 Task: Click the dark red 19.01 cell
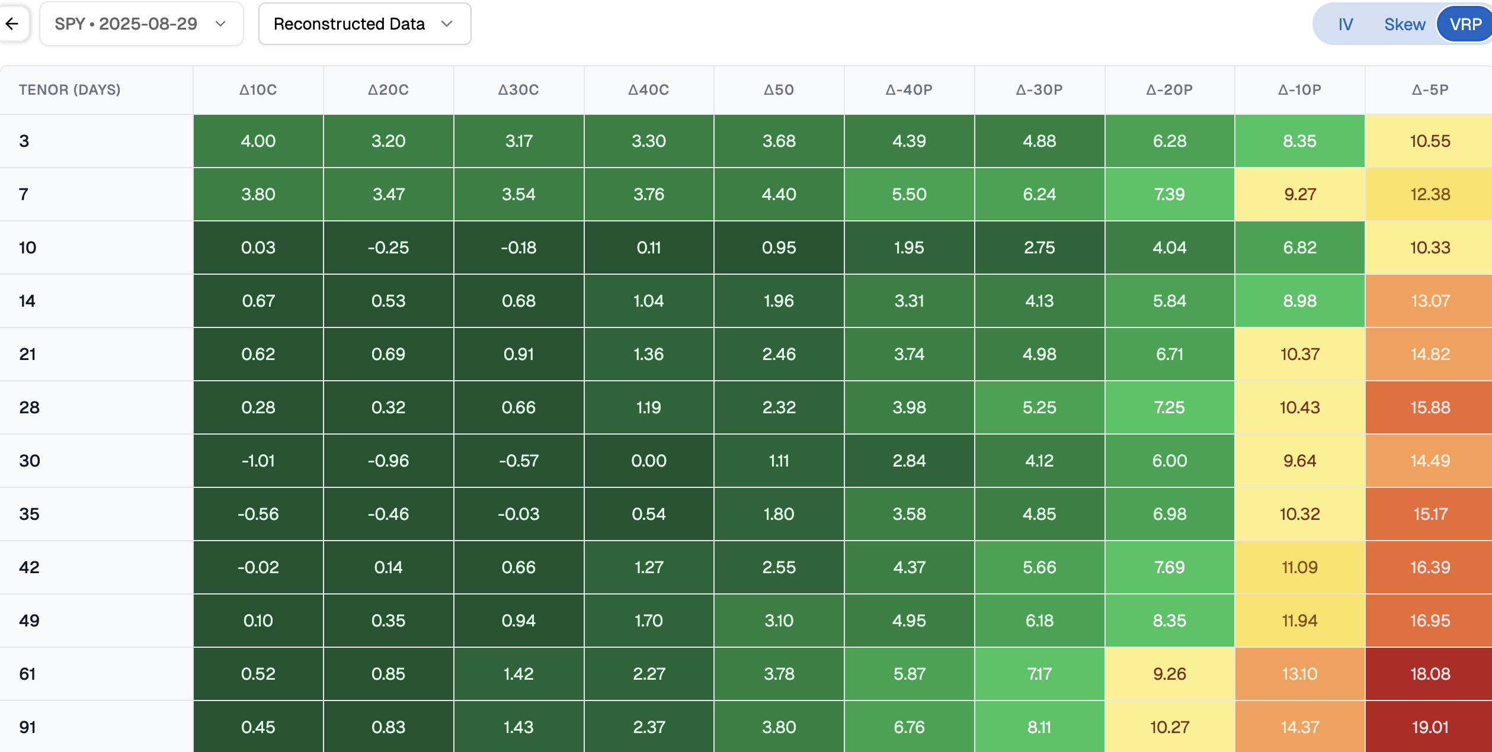click(x=1429, y=727)
